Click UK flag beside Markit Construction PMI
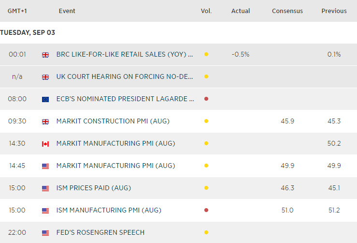This screenshot has height=243, width=357. pyautogui.click(x=45, y=121)
